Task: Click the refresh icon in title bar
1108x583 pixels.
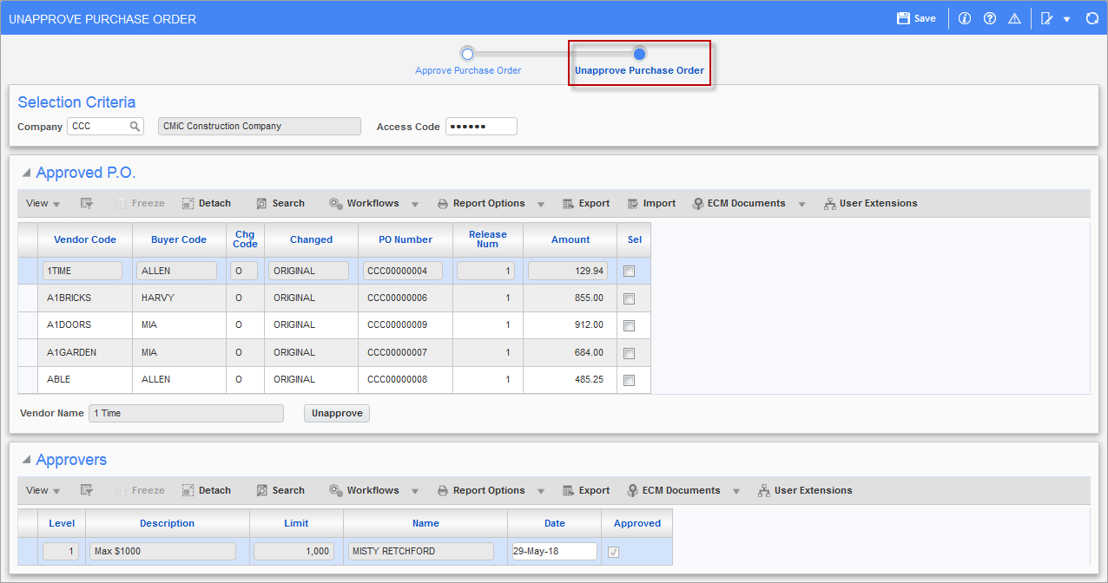Action: [1092, 18]
